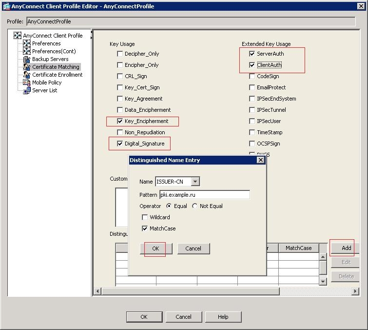Open the Preferences(Cont) tree item

click(54, 51)
